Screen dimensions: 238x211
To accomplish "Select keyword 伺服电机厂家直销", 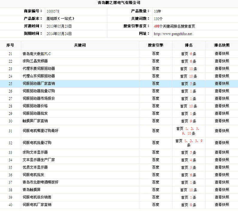I will [x=37, y=205].
